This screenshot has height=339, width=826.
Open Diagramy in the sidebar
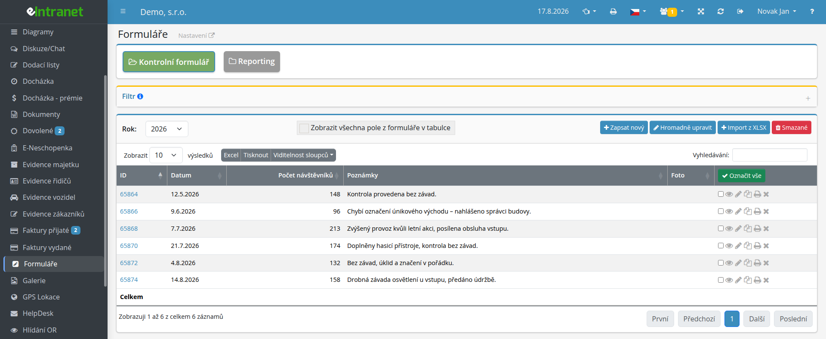pos(38,32)
